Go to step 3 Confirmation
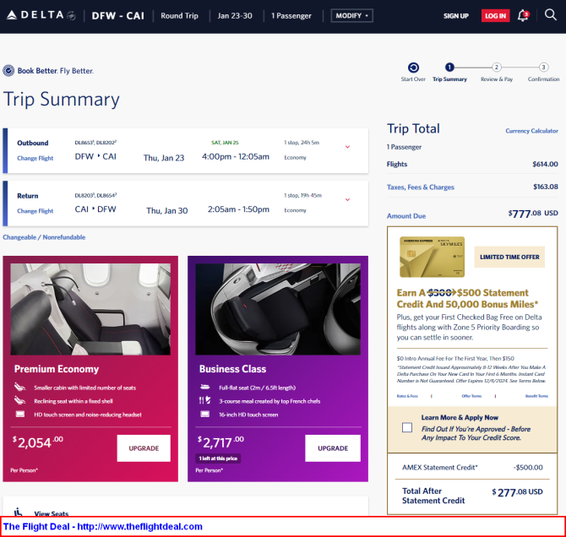The image size is (566, 537). (543, 68)
